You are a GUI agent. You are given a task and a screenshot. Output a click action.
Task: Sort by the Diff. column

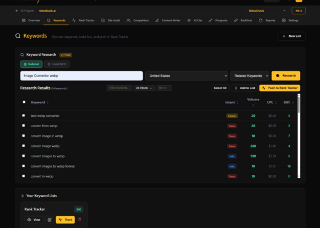click(x=289, y=103)
